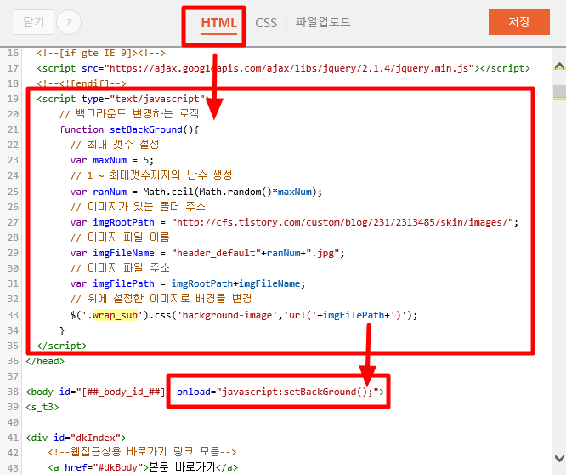Screen dimensions: 566x475
Task: Click the 이미지 파일 이름 comment on line 28
Action: pyautogui.click(x=120, y=237)
